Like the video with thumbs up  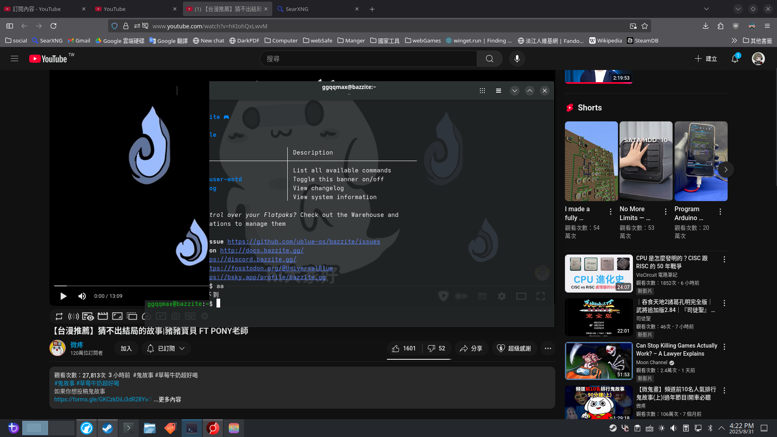click(404, 348)
